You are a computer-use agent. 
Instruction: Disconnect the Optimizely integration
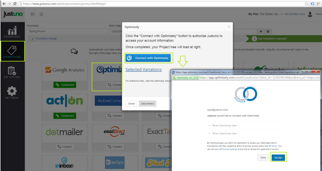click(147, 103)
